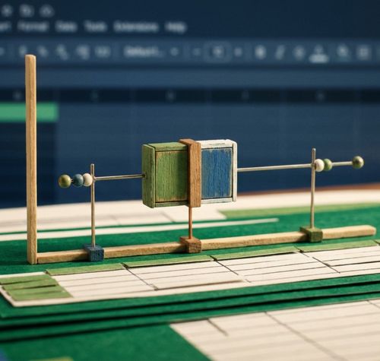Click the move-to-folder icon beside the title

(x=27, y=11)
